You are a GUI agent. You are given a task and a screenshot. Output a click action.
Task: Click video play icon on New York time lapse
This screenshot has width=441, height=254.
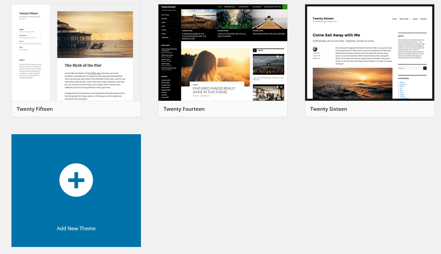pos(268,64)
